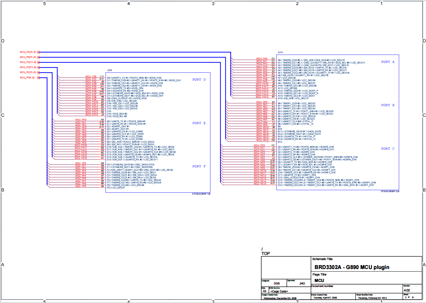Screen dimensions: 426x303
Task: Select the MCU_PD0 net label
Action: 91,77
